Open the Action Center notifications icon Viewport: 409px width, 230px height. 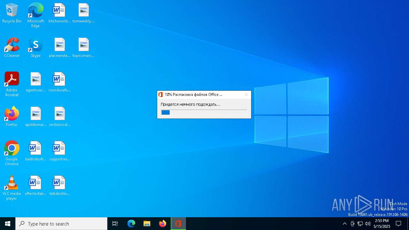[x=398, y=224]
